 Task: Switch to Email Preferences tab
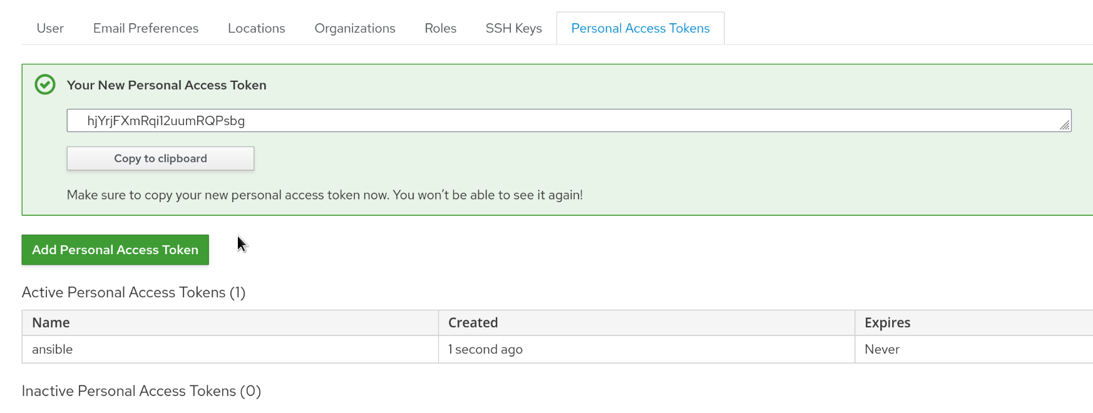coord(146,28)
